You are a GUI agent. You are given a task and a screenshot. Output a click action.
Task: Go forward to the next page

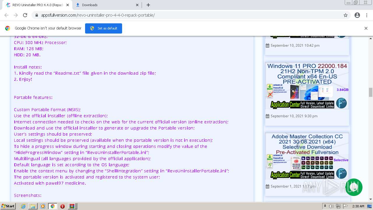16,15
